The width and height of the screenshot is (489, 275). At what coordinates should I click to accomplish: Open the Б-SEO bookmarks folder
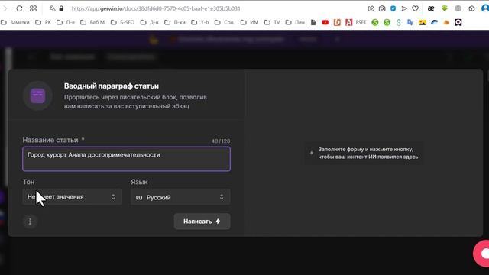point(122,22)
